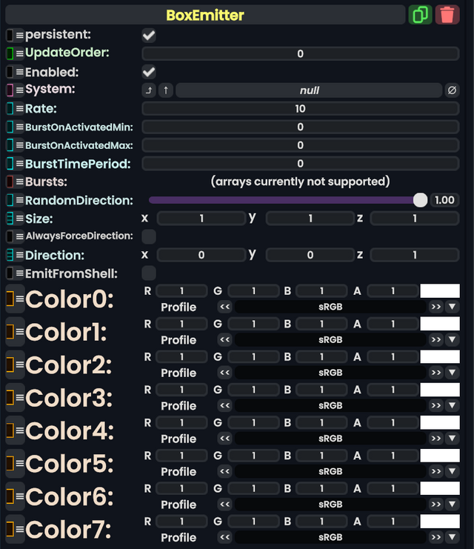Open the Color0 profile dropdown arrow

click(453, 307)
